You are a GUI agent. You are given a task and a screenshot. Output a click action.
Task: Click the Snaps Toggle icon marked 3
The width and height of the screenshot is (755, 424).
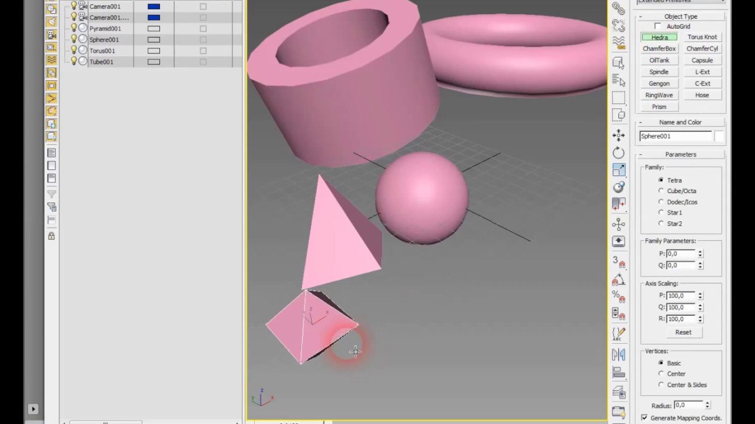pyautogui.click(x=618, y=261)
